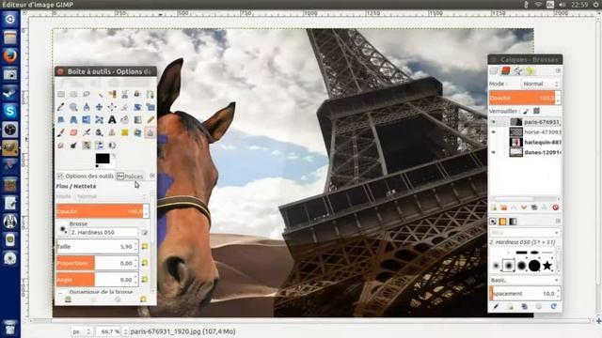Select the Bucket Fill tool

(x=125, y=119)
